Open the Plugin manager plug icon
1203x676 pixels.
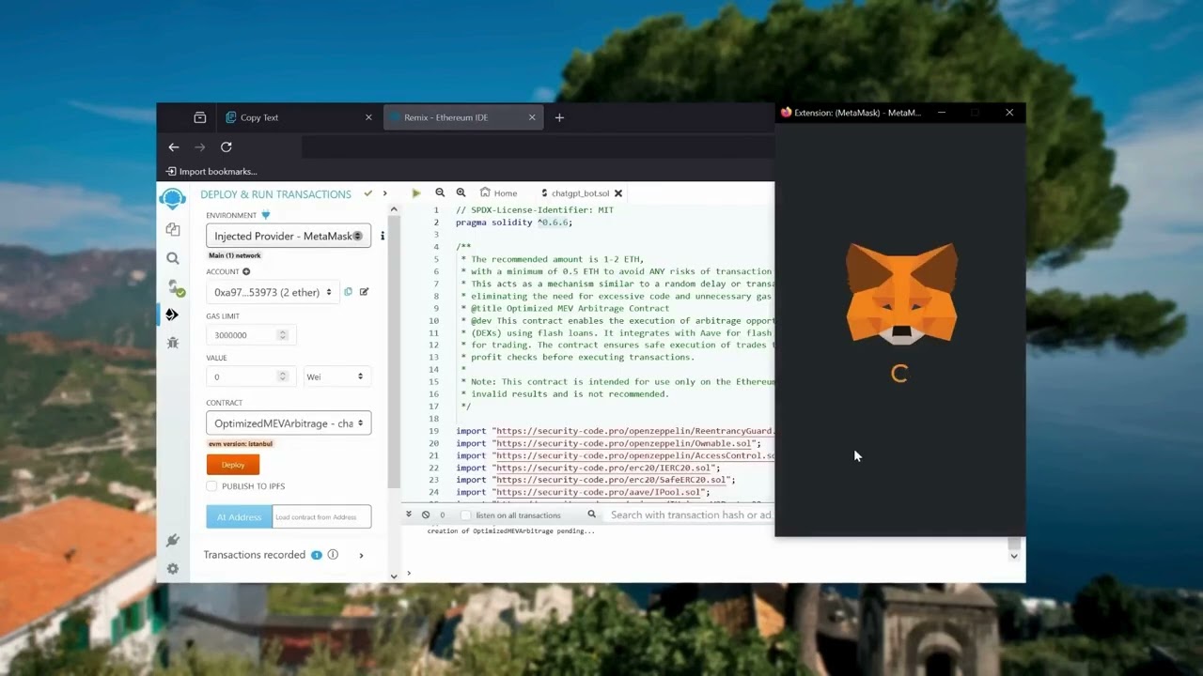pos(172,540)
